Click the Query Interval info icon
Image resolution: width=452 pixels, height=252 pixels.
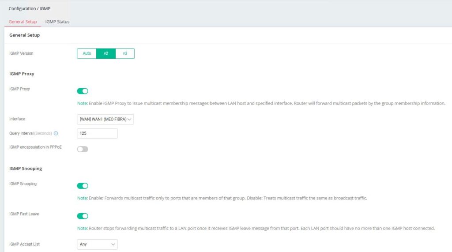(x=56, y=133)
